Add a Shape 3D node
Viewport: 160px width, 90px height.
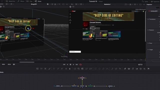(x=129, y=69)
